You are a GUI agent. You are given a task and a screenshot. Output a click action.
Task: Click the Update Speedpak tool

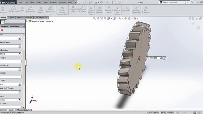pyautogui.click(x=136, y=10)
